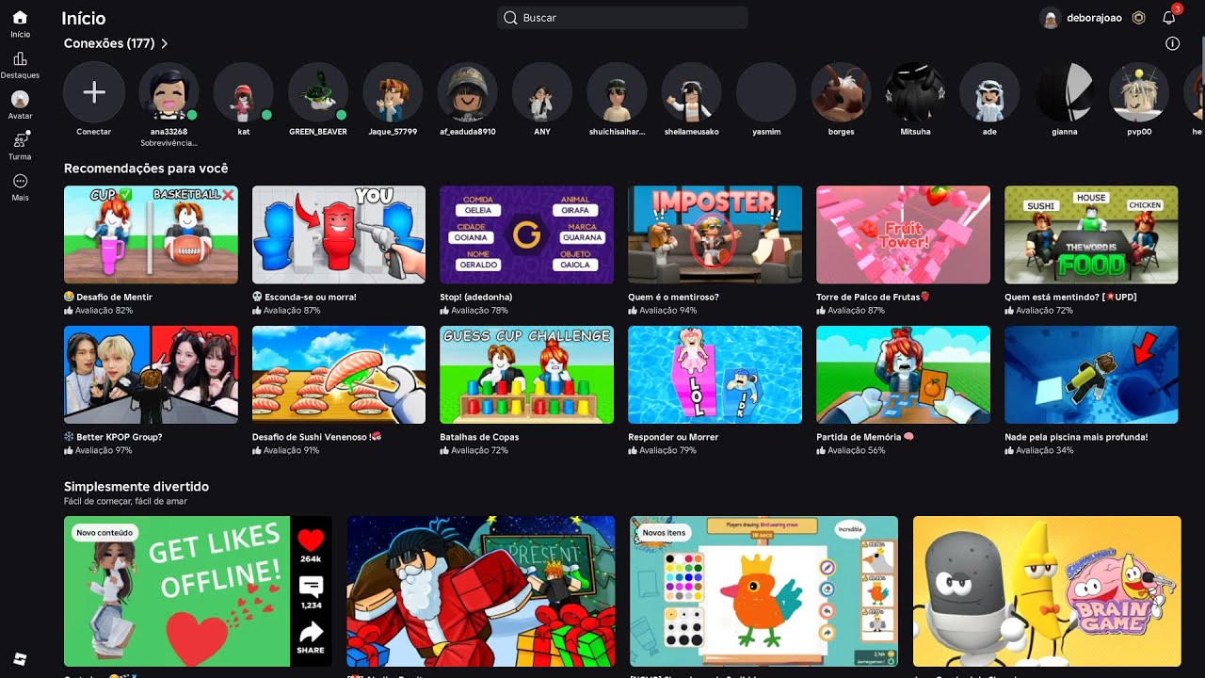Click the Stop! (adedonha) title text
Viewport: 1205px width, 678px height.
point(476,297)
